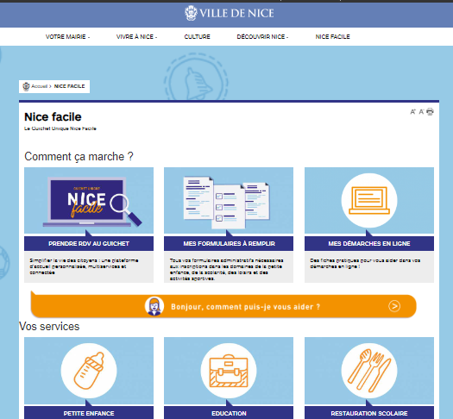Click the printer icon

[430, 112]
